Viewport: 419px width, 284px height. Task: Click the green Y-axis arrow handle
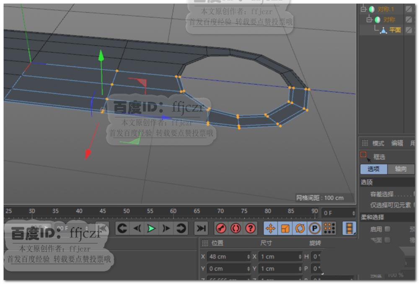point(101,56)
